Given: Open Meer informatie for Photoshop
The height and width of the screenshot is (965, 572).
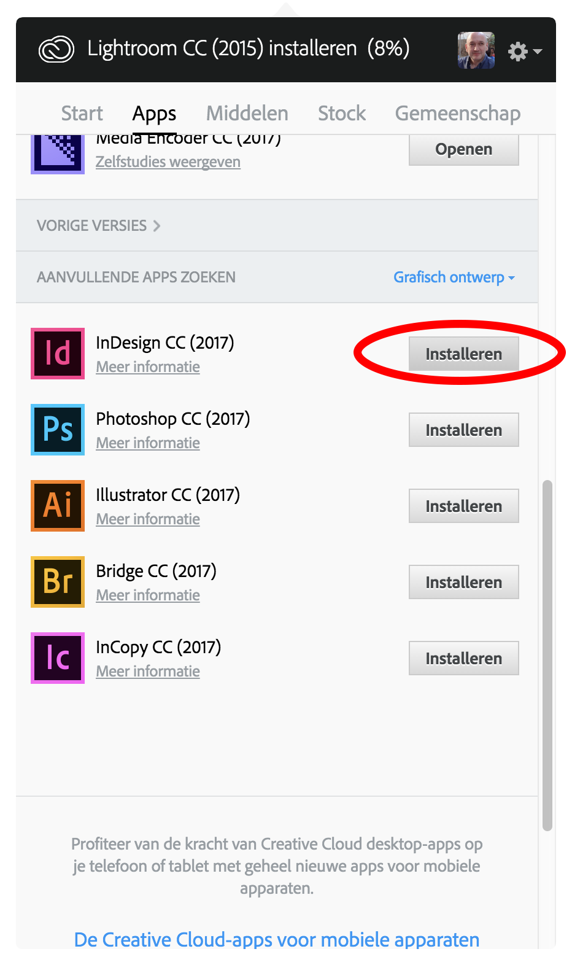Looking at the screenshot, I should click(x=148, y=443).
